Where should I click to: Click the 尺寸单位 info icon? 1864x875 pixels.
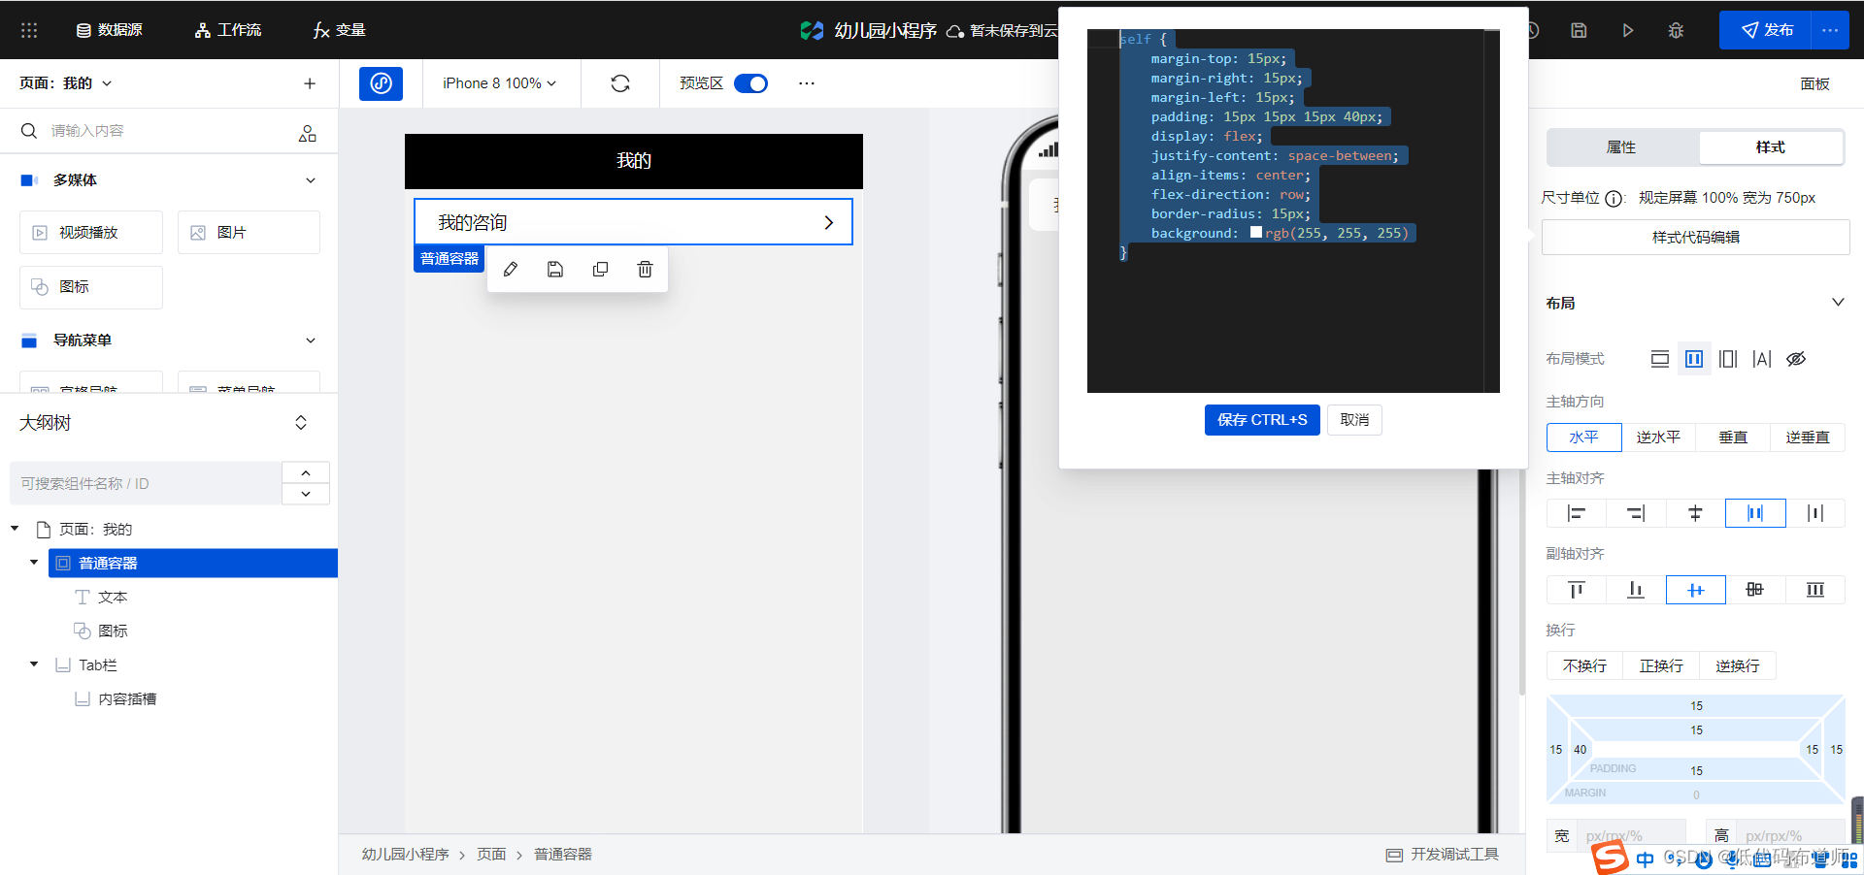(x=1614, y=199)
